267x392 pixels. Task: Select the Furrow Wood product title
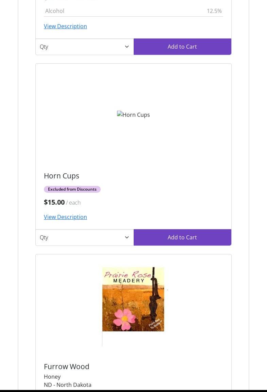[x=66, y=366]
